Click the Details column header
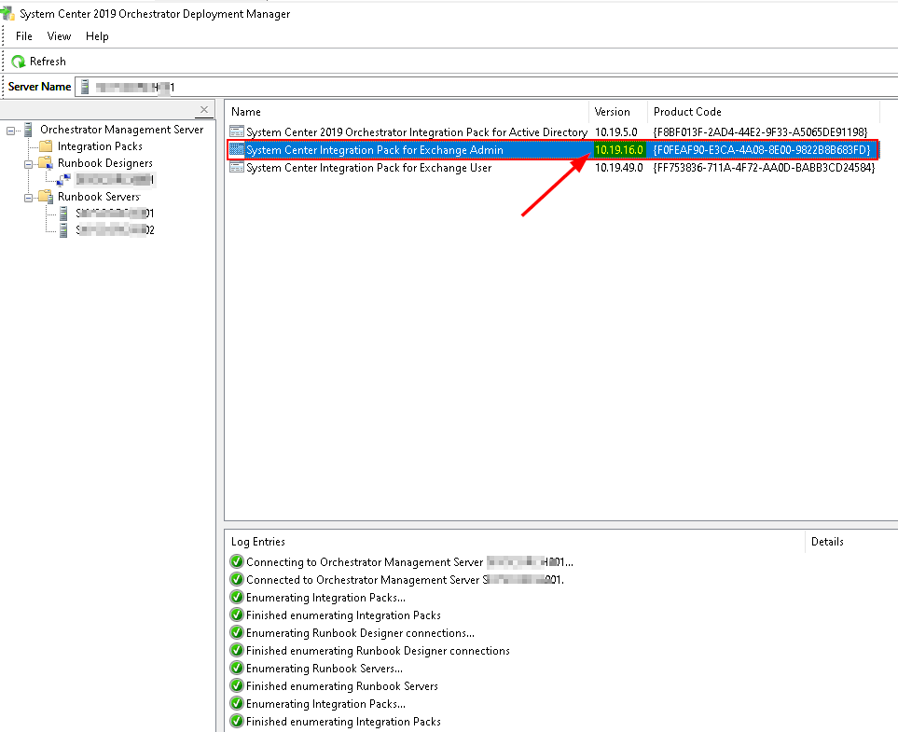This screenshot has width=898, height=732. click(827, 541)
